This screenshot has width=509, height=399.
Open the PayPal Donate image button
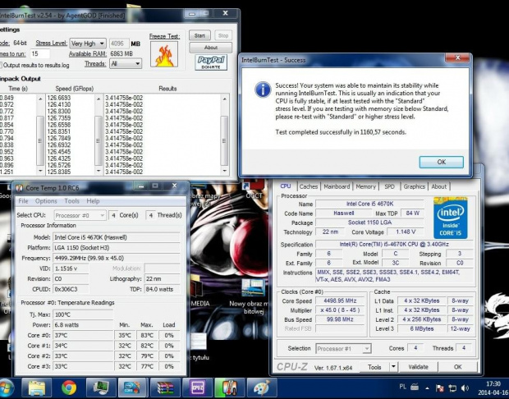[211, 62]
